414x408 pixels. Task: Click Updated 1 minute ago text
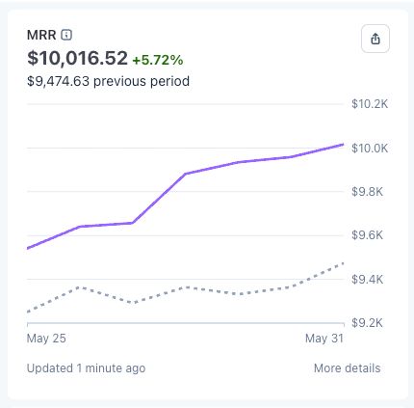[86, 368]
